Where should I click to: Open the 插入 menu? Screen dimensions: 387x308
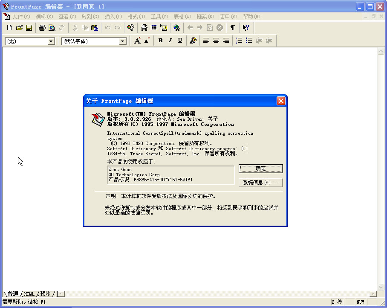click(x=113, y=16)
